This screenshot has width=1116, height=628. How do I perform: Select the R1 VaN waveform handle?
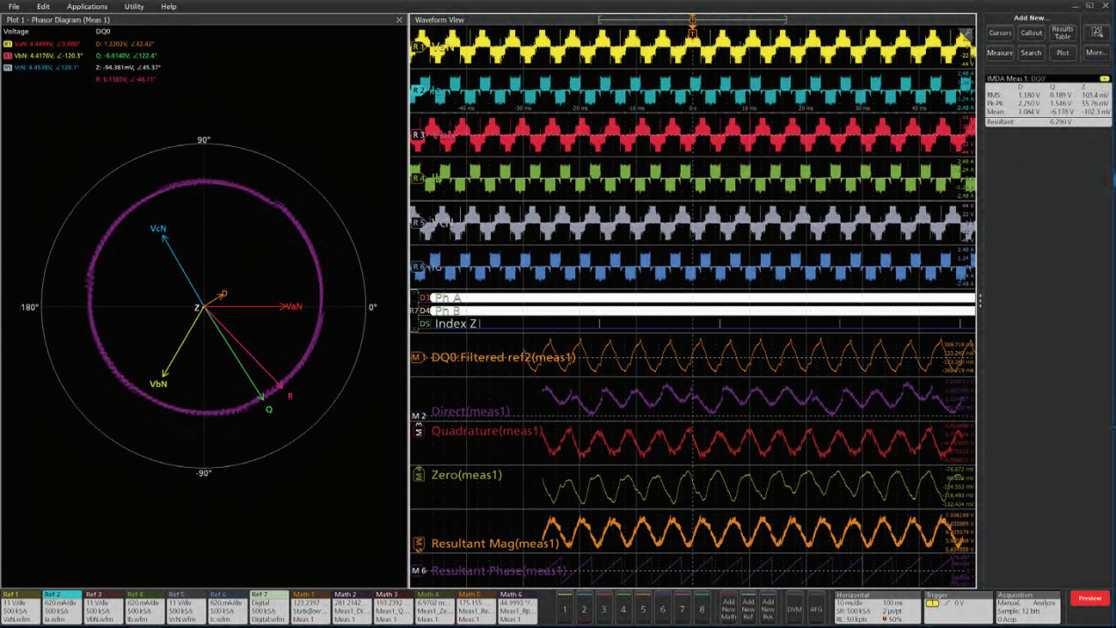(x=419, y=47)
